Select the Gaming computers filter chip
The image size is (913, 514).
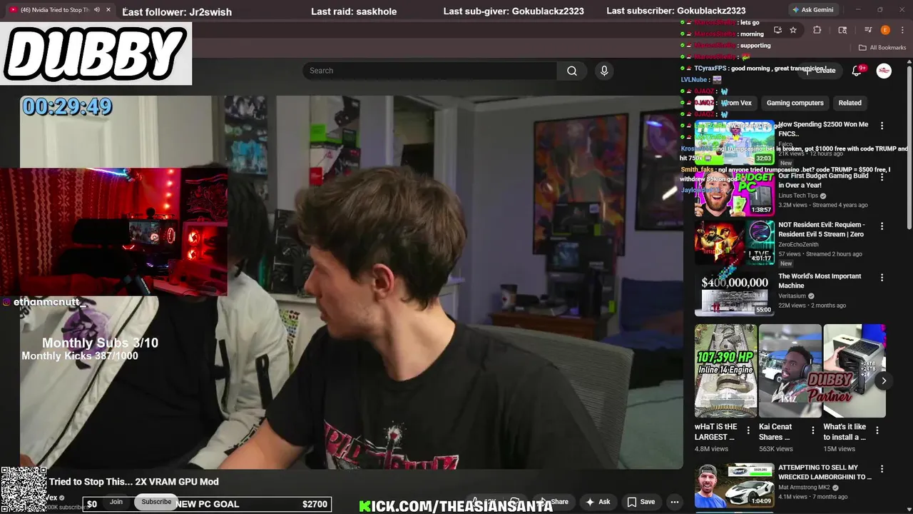point(795,103)
